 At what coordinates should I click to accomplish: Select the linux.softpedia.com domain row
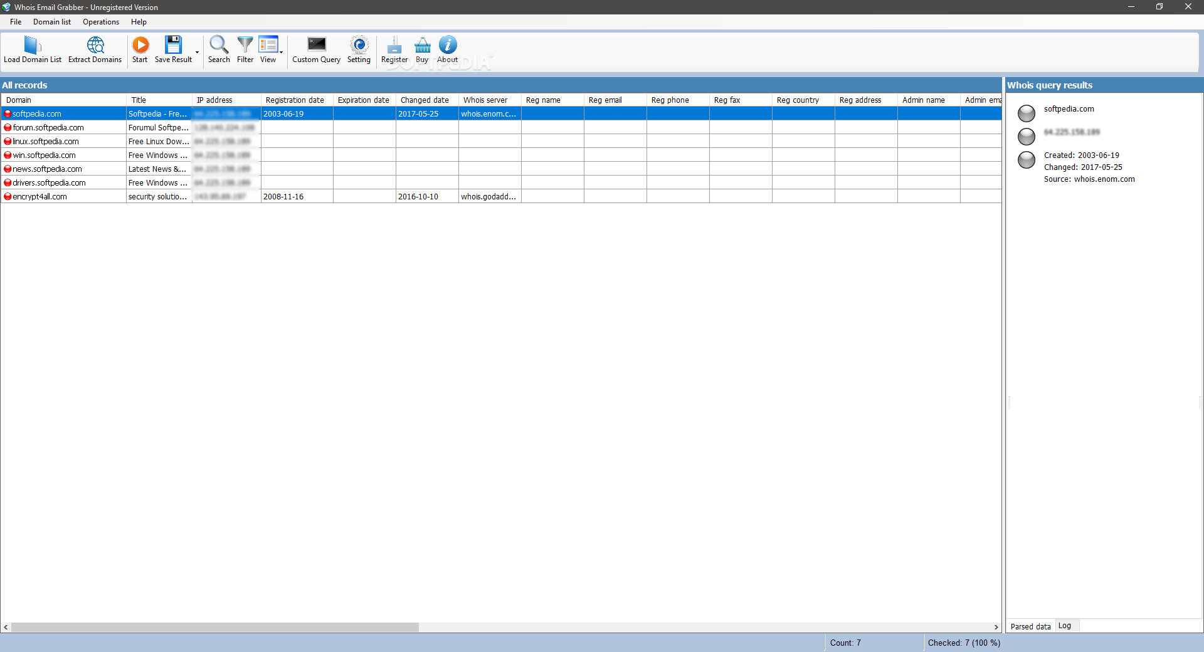(501, 142)
